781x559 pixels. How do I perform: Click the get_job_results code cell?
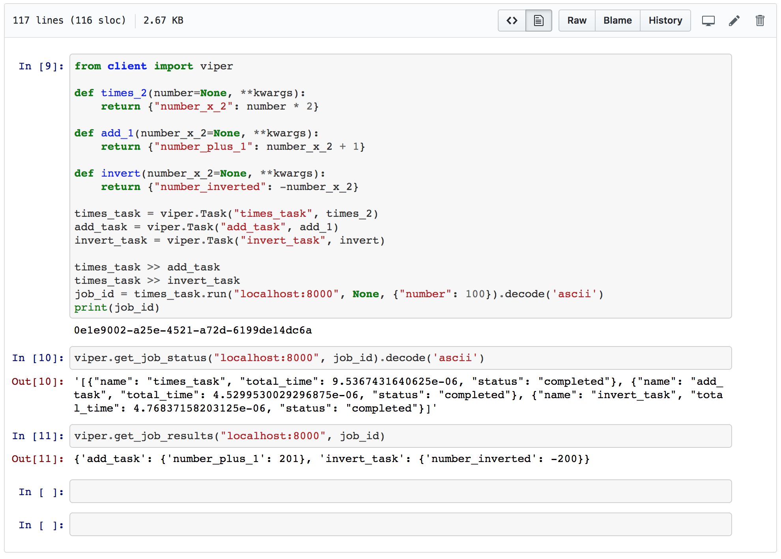[400, 436]
